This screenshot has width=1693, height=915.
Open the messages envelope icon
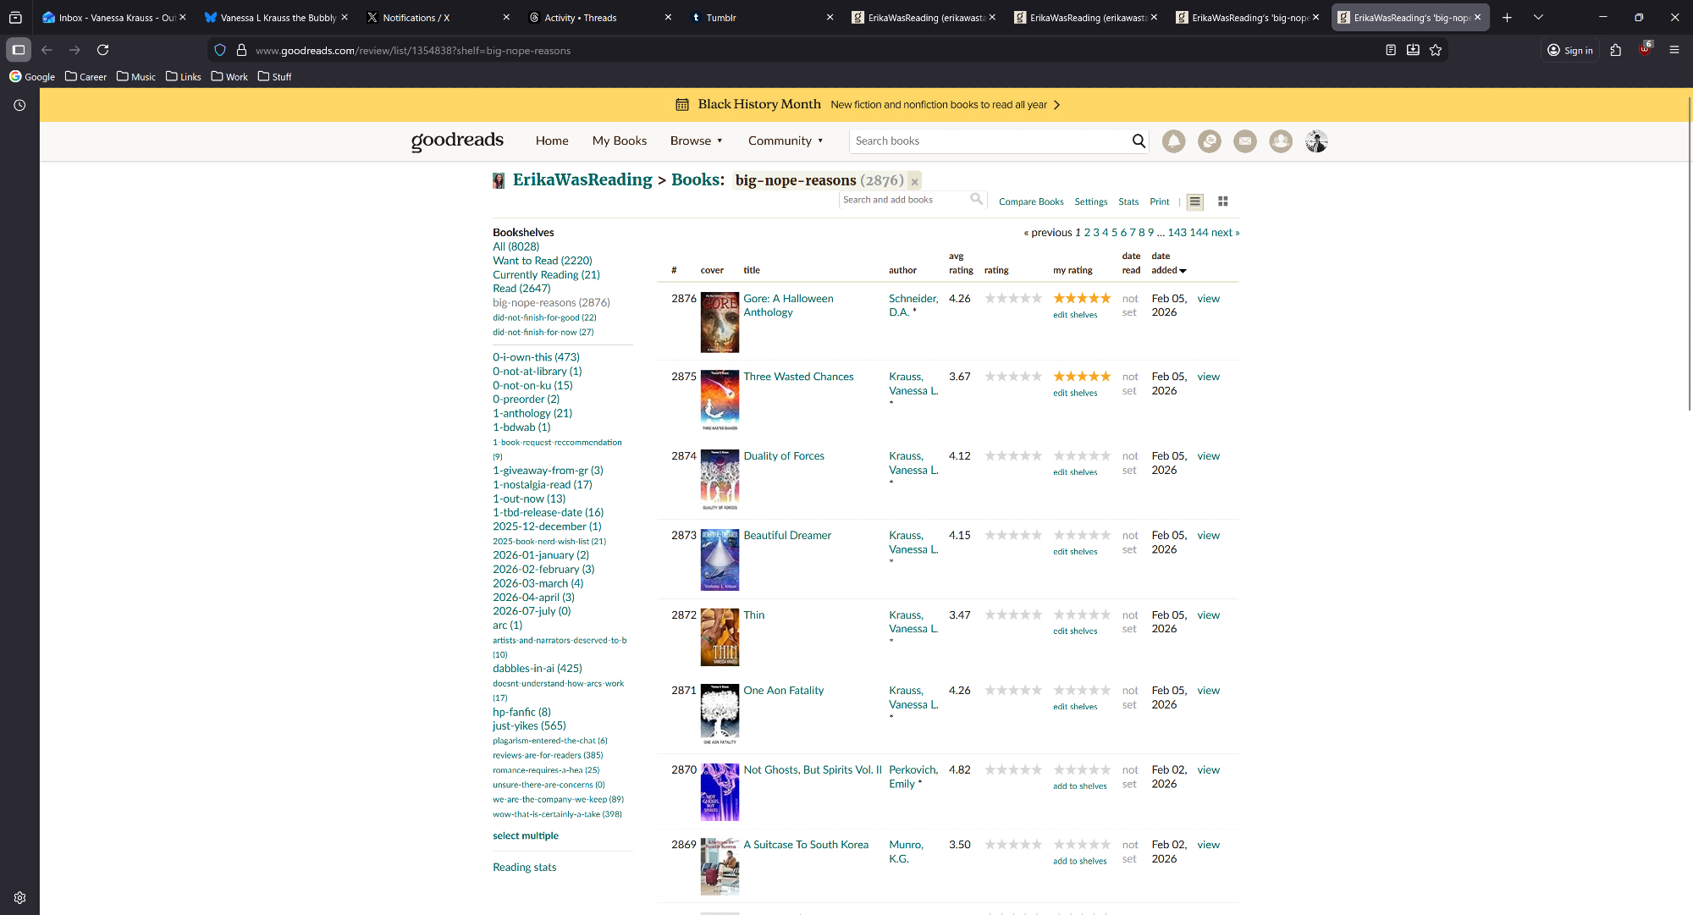[1244, 141]
